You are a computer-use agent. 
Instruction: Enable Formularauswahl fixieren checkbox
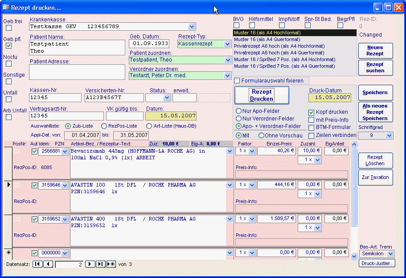237,81
